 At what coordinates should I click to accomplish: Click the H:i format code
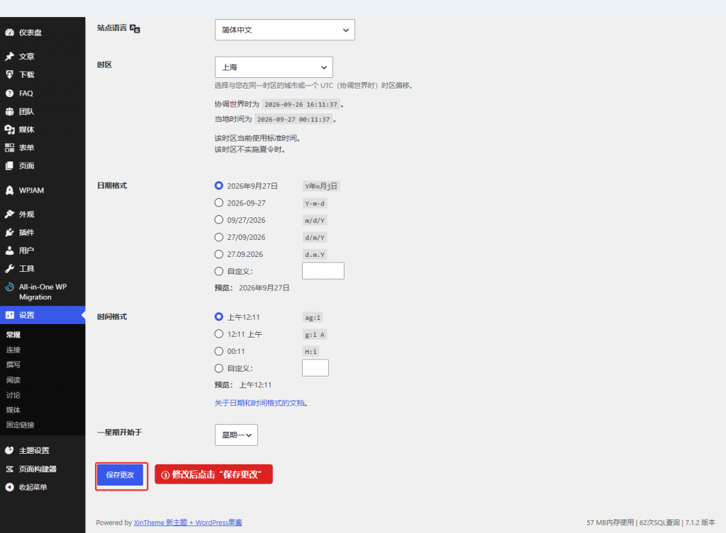(311, 352)
